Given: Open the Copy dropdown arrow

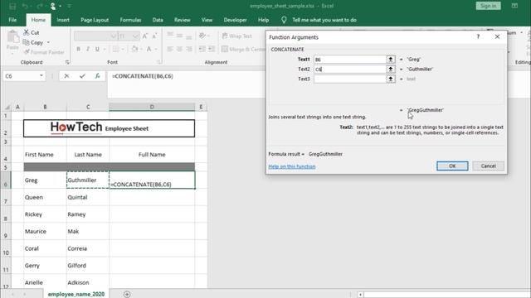Looking at the screenshot, I should coord(48,42).
